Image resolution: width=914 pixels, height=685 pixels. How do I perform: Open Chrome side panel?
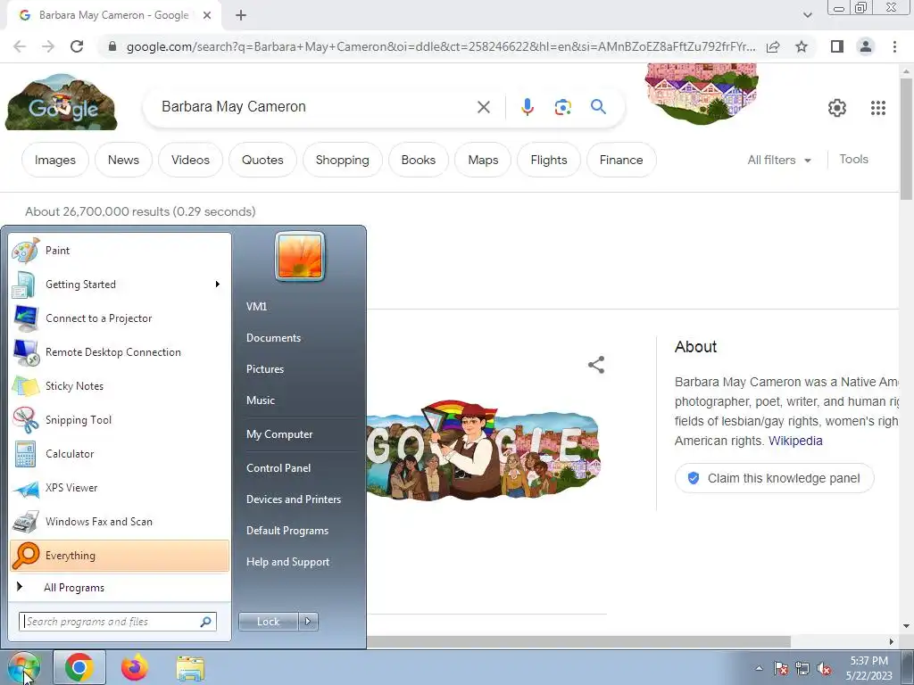click(837, 46)
